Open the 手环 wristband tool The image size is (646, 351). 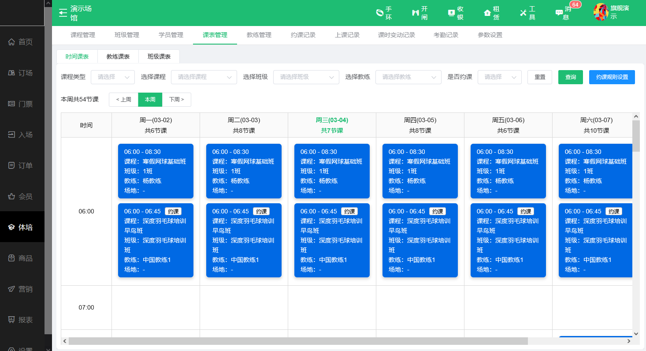click(379, 13)
